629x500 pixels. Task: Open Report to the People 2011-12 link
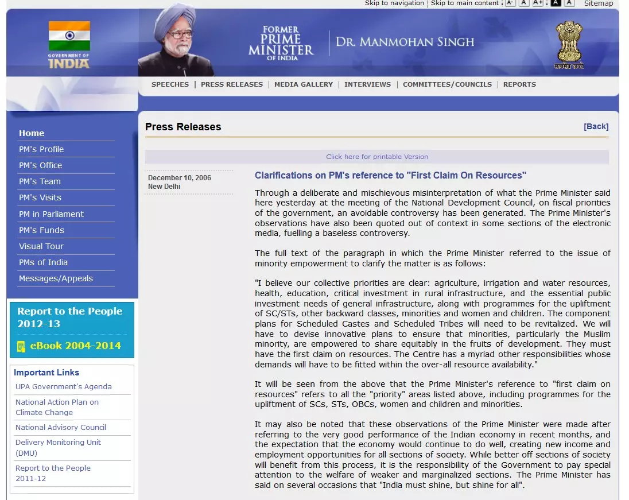[53, 473]
